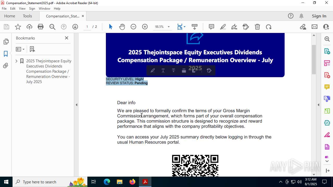Click the zoom percentage field
This screenshot has height=187, width=333.
click(159, 27)
